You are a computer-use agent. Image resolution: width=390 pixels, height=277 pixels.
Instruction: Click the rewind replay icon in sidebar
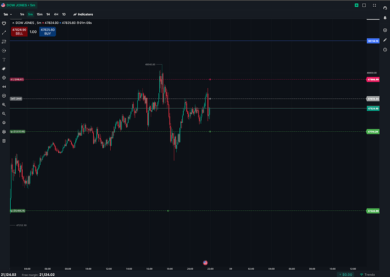tap(4, 87)
